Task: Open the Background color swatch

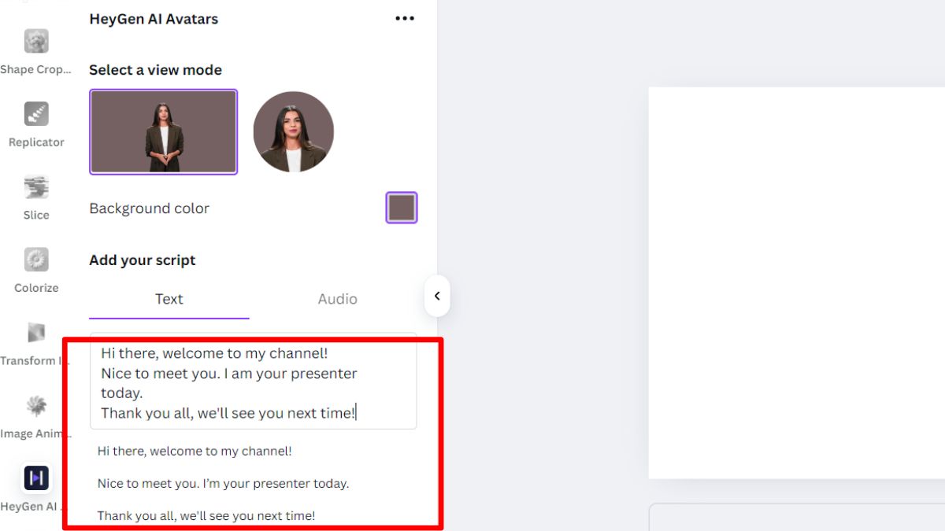Action: click(x=402, y=208)
